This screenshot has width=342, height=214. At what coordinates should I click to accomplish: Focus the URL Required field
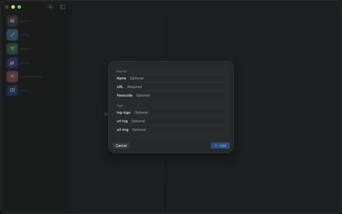[176, 87]
